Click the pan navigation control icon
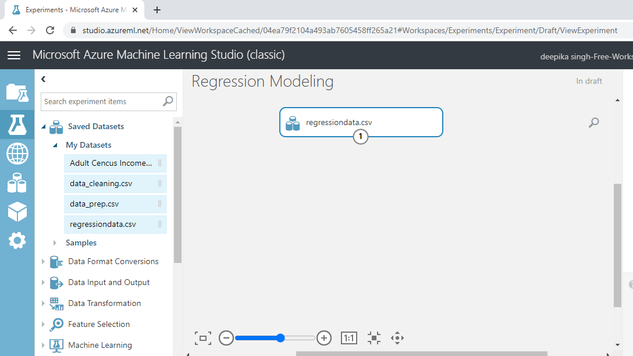Image resolution: width=633 pixels, height=356 pixels. coord(397,338)
